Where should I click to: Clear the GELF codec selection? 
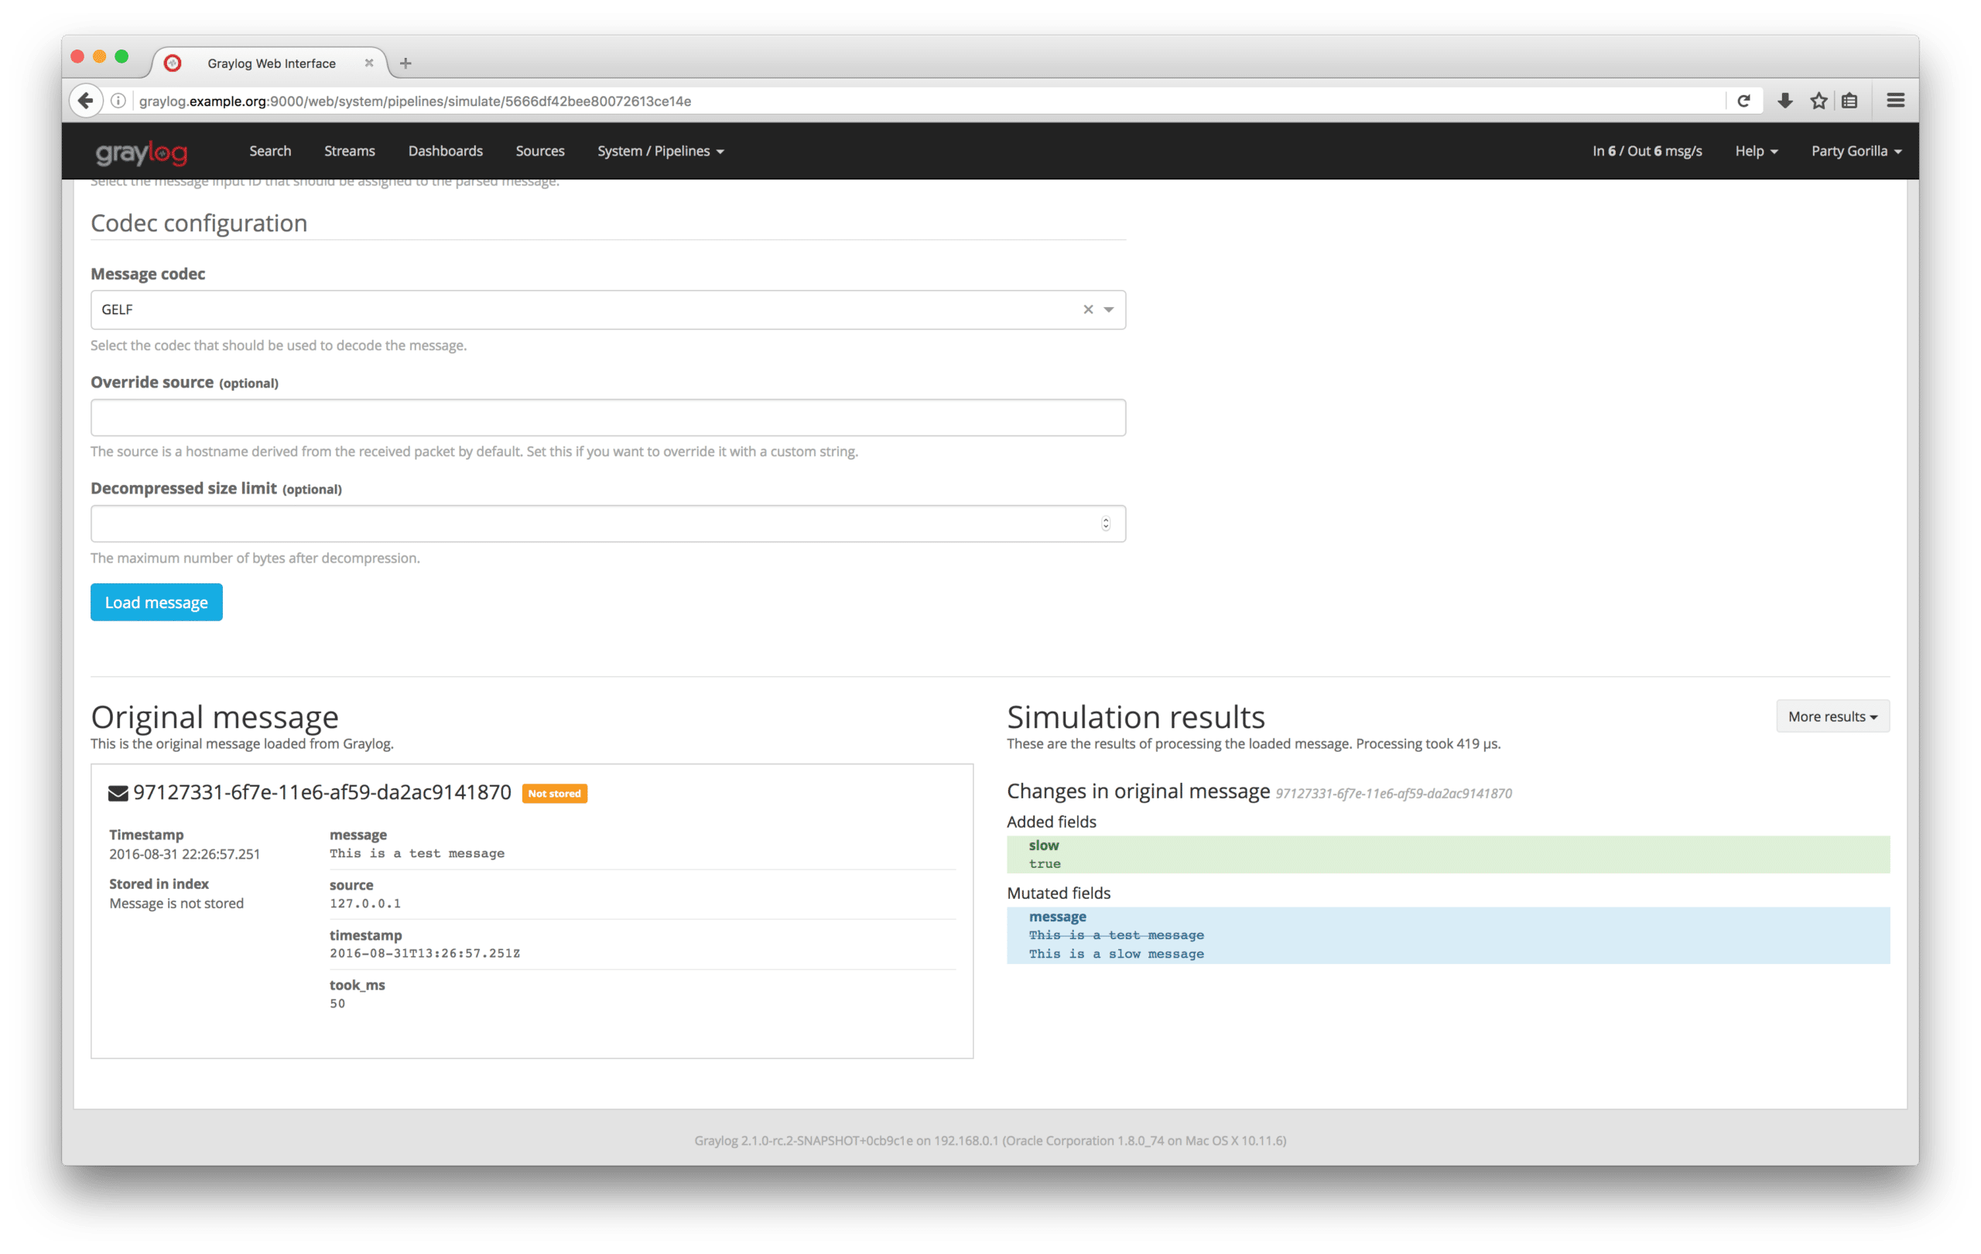1087,309
